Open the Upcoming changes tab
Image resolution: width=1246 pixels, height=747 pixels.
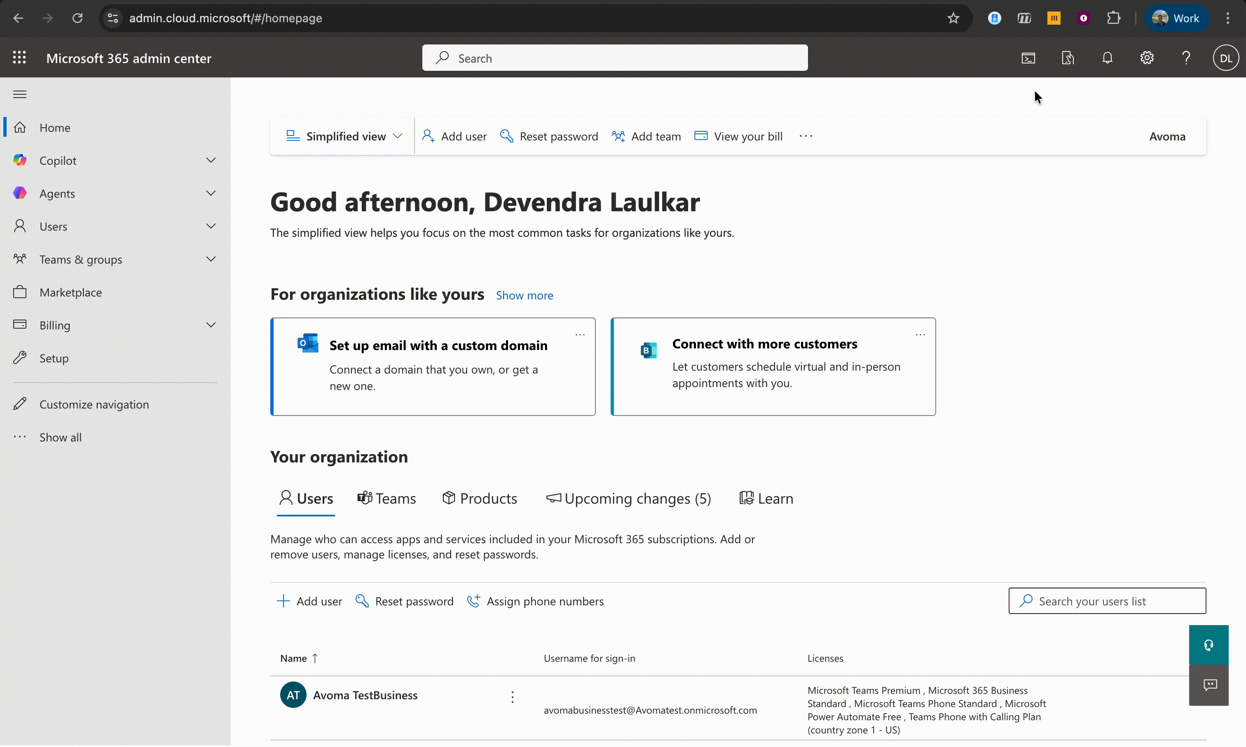tap(629, 498)
